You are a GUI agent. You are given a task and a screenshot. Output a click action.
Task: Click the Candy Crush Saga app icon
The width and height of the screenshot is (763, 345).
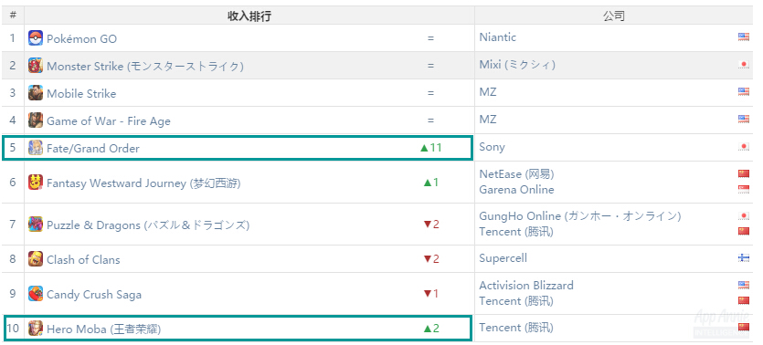click(x=36, y=294)
